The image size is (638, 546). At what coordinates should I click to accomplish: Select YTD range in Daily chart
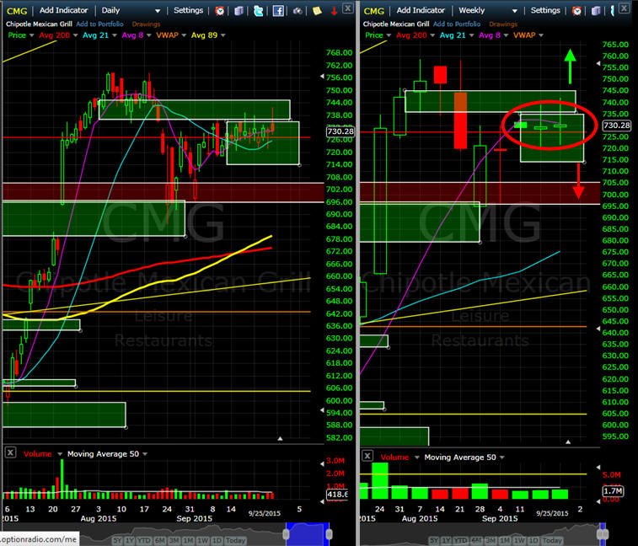click(143, 540)
